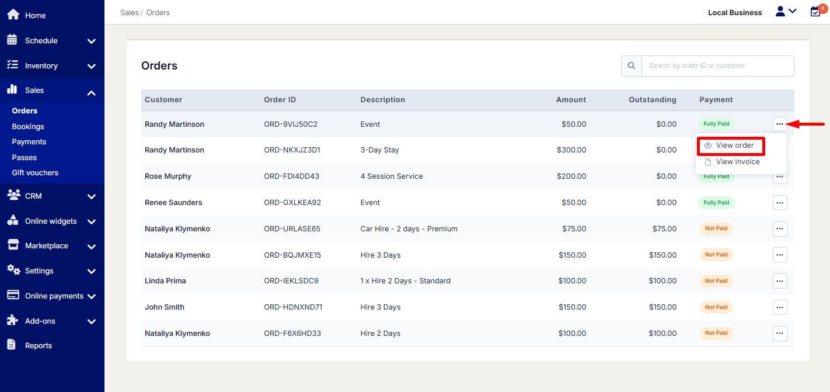
Task: Click the Settings gears icon
Action: tap(12, 270)
